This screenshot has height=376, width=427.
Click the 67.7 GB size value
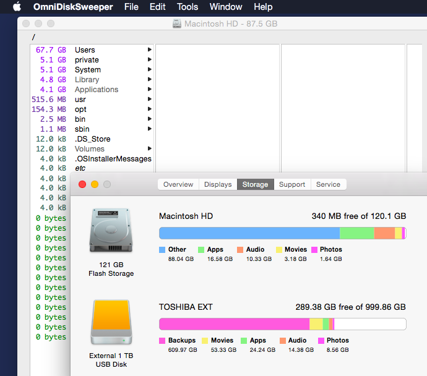(51, 50)
